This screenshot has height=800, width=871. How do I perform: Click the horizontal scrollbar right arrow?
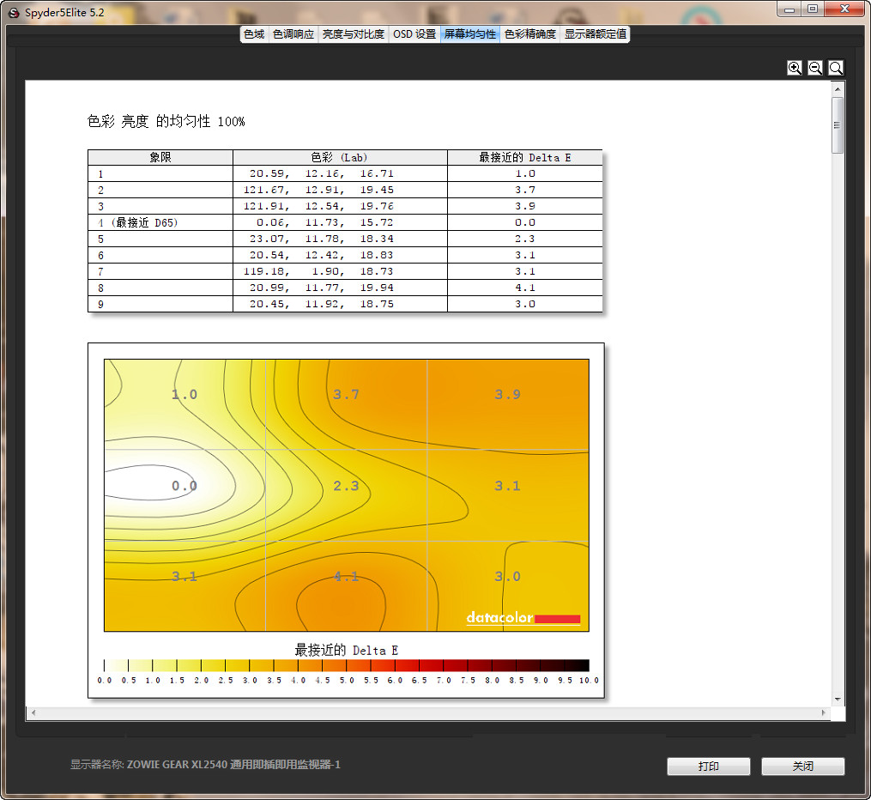[825, 713]
